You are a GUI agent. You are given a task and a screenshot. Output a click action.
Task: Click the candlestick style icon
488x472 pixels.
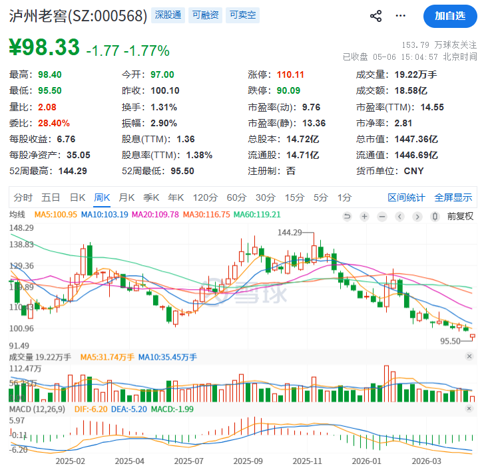pyautogui.click(x=435, y=216)
